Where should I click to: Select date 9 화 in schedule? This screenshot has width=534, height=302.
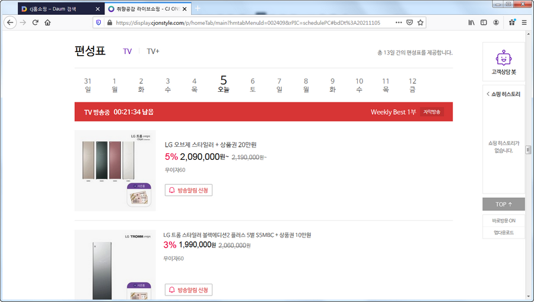pyautogui.click(x=332, y=85)
